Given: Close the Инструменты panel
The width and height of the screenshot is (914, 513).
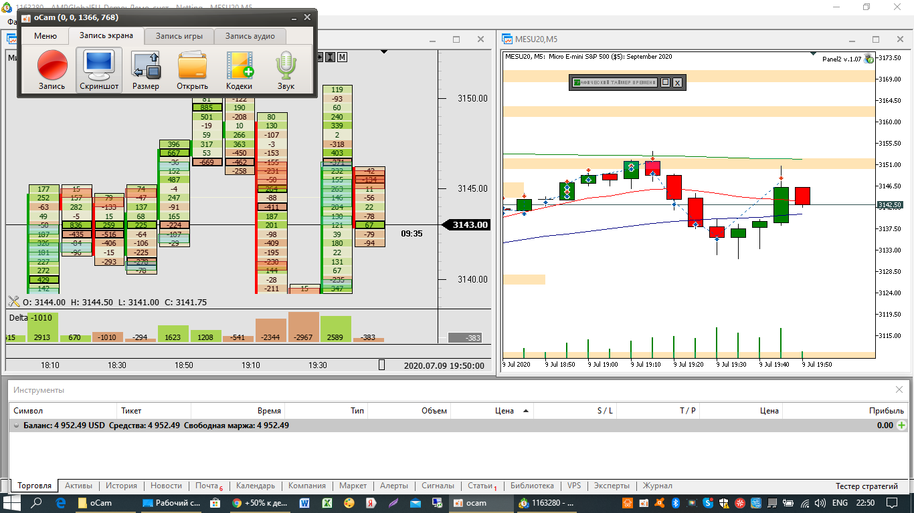Looking at the screenshot, I should tap(899, 389).
